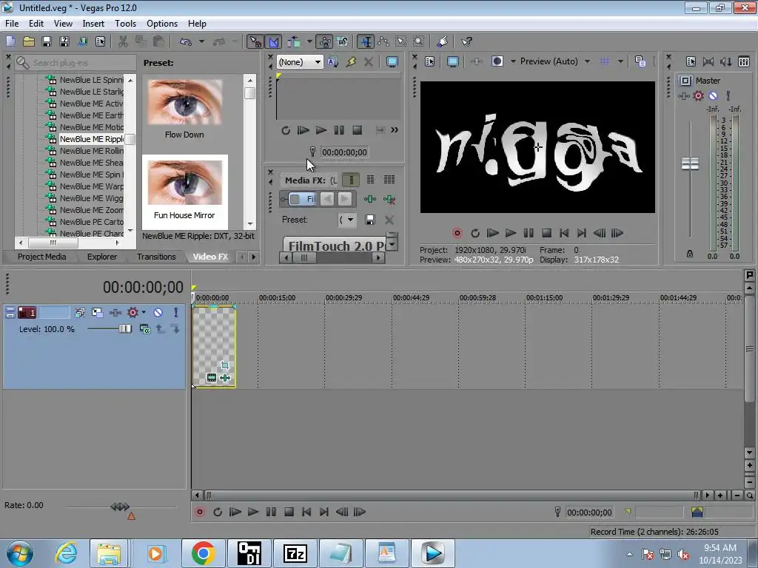This screenshot has height=568, width=758.
Task: Toggle Master bus mute icon
Action: click(x=713, y=95)
